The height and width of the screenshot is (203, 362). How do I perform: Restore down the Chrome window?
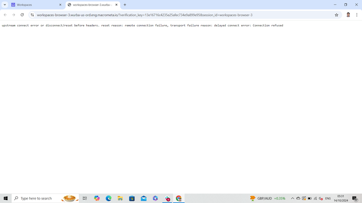(x=345, y=5)
